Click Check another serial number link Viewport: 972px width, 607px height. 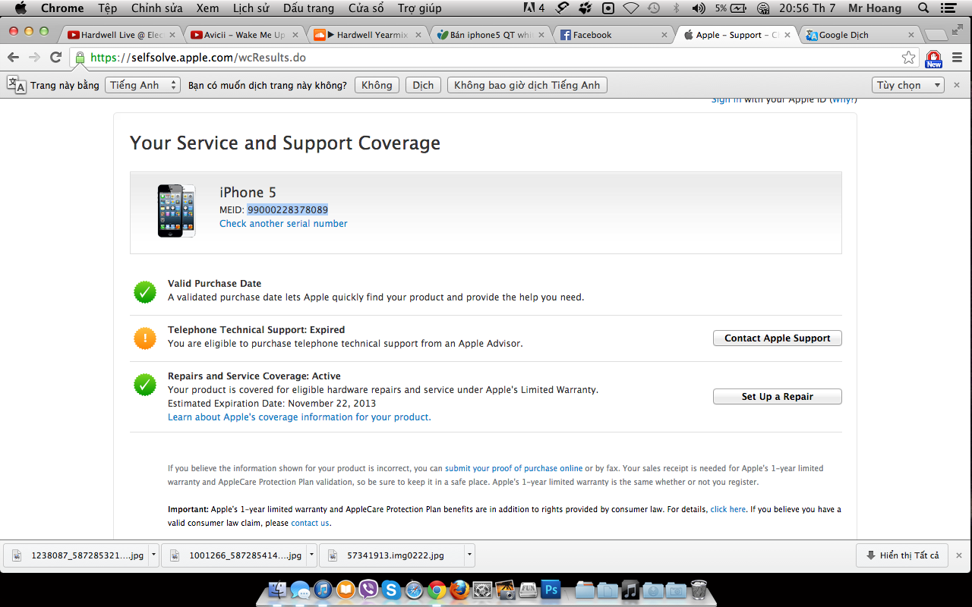(283, 224)
